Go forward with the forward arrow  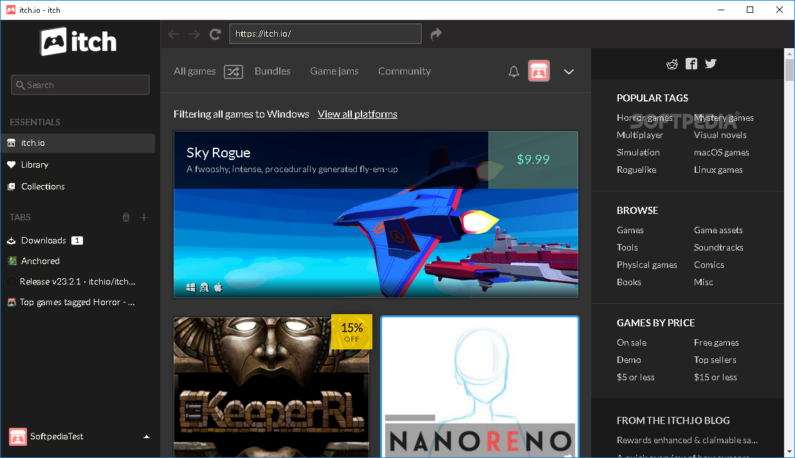(194, 34)
